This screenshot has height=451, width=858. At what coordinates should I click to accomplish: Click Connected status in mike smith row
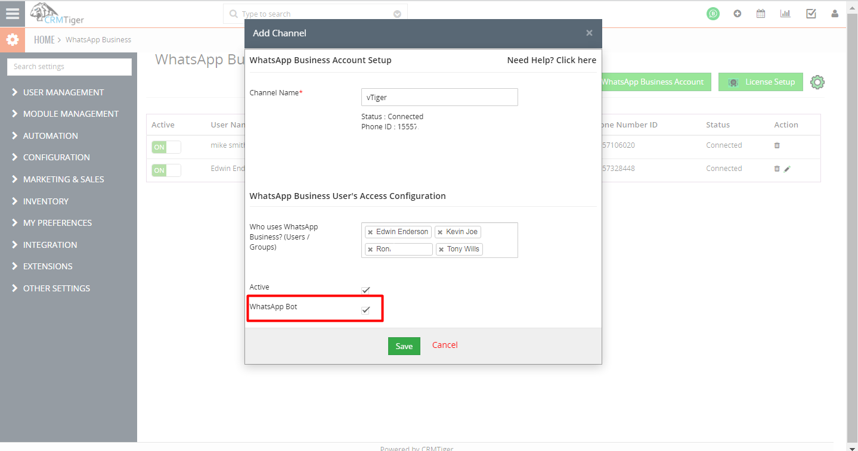coord(724,145)
